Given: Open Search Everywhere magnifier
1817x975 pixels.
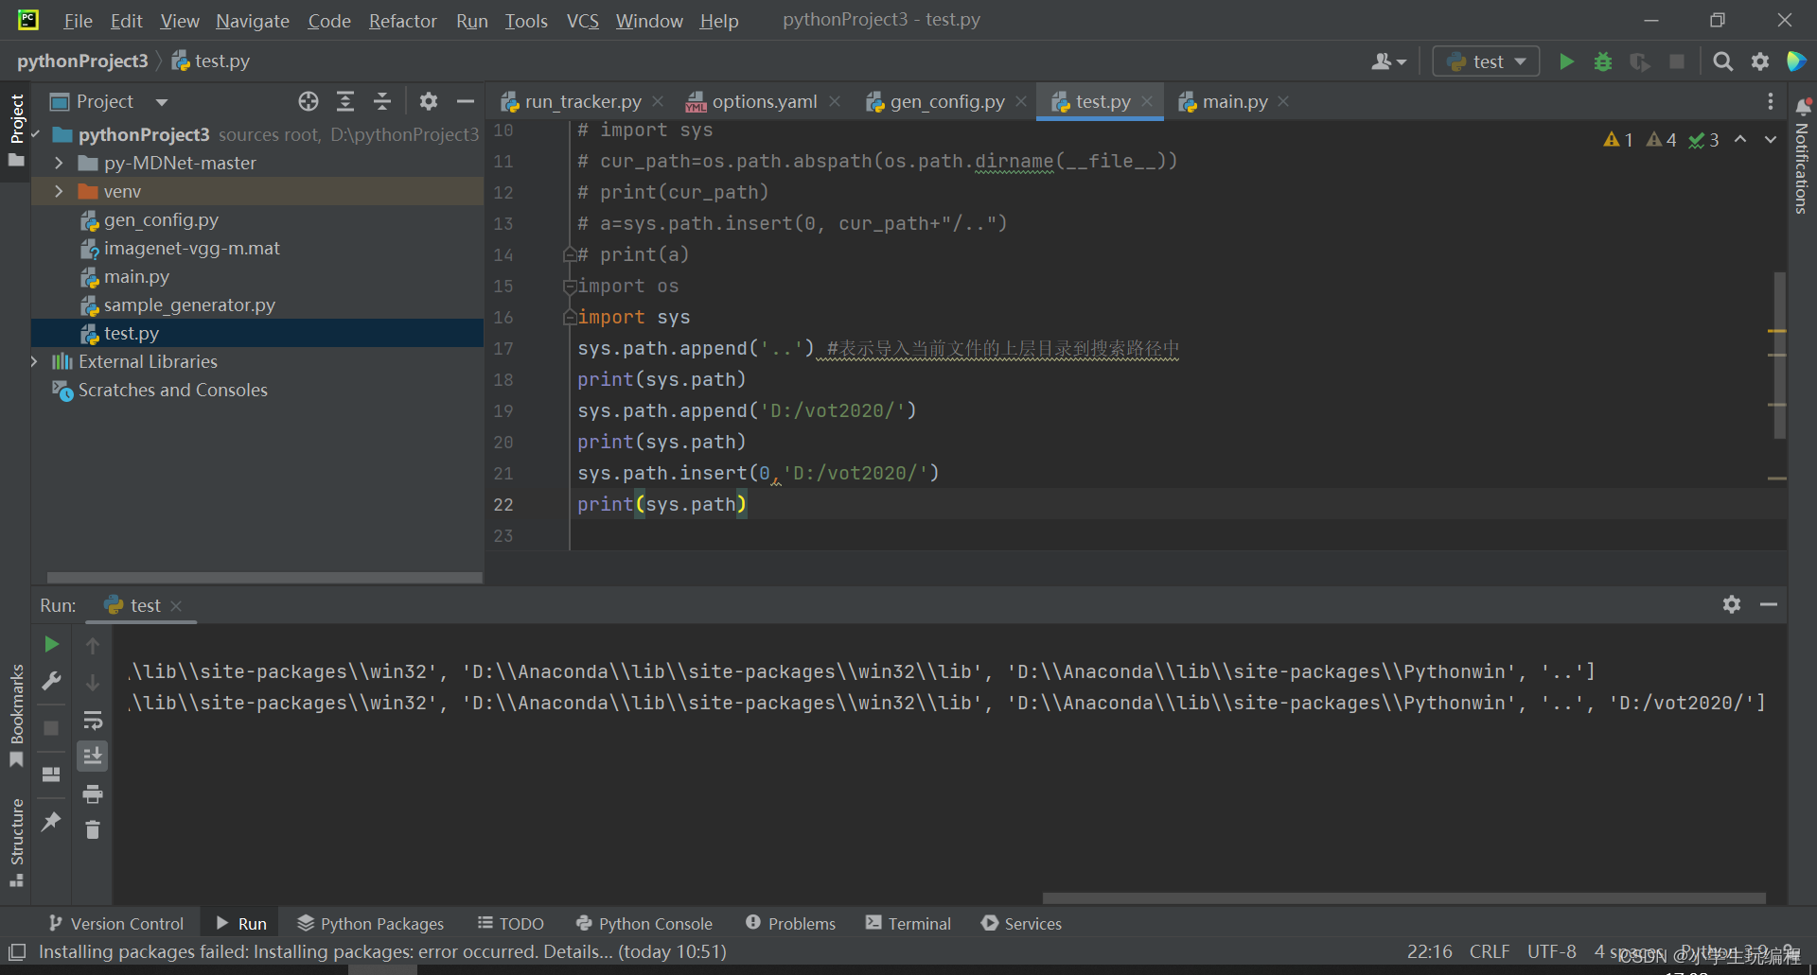Looking at the screenshot, I should 1722,61.
